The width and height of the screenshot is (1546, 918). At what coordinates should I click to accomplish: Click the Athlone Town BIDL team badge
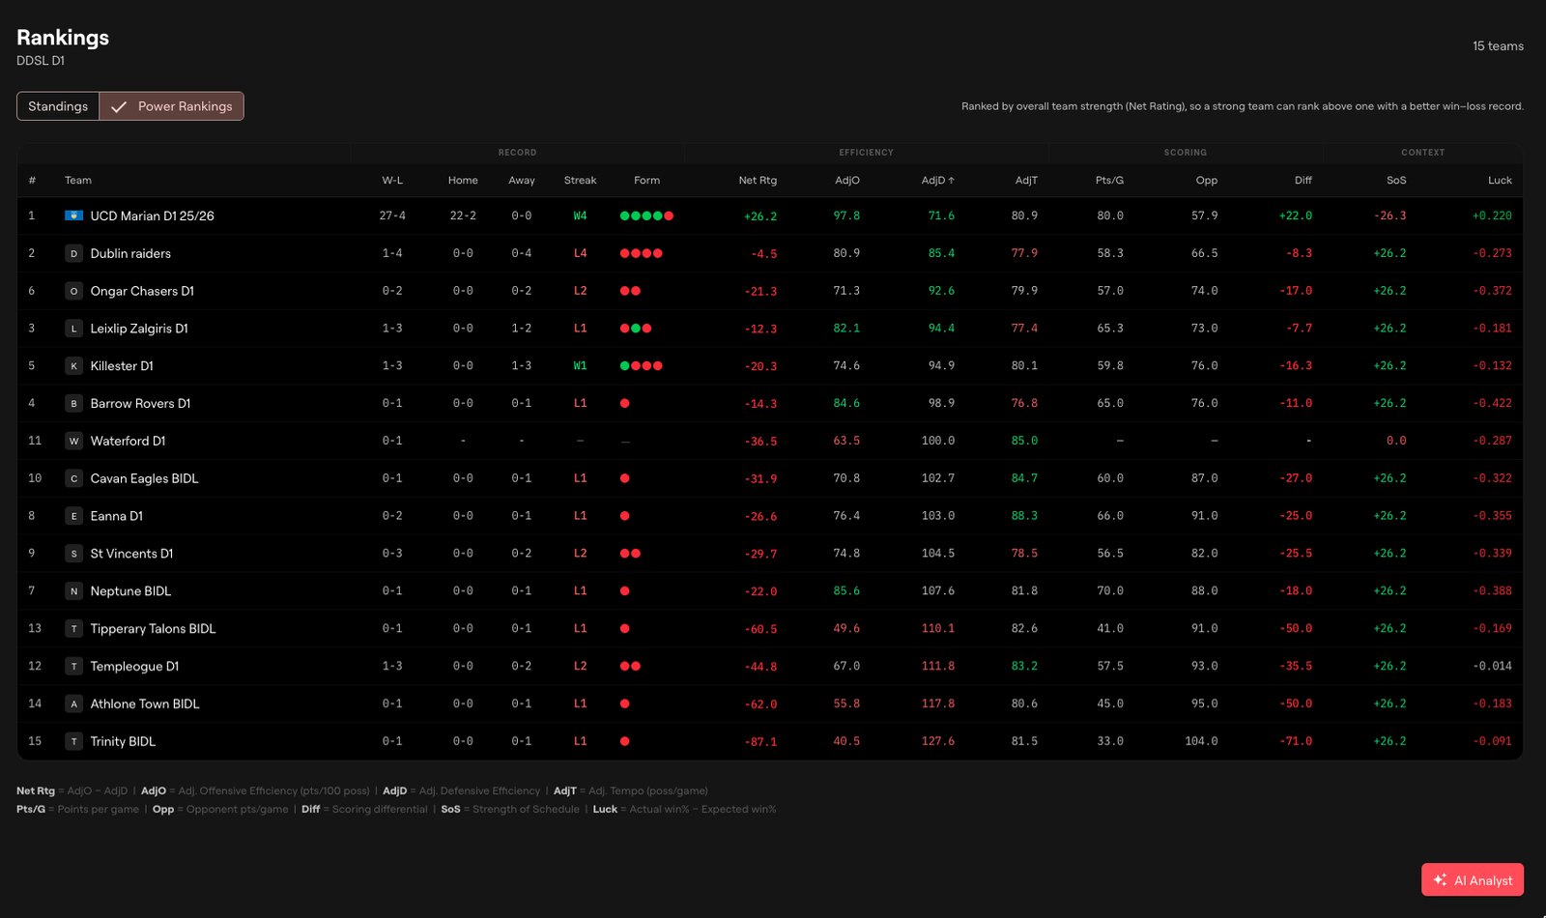pos(73,703)
